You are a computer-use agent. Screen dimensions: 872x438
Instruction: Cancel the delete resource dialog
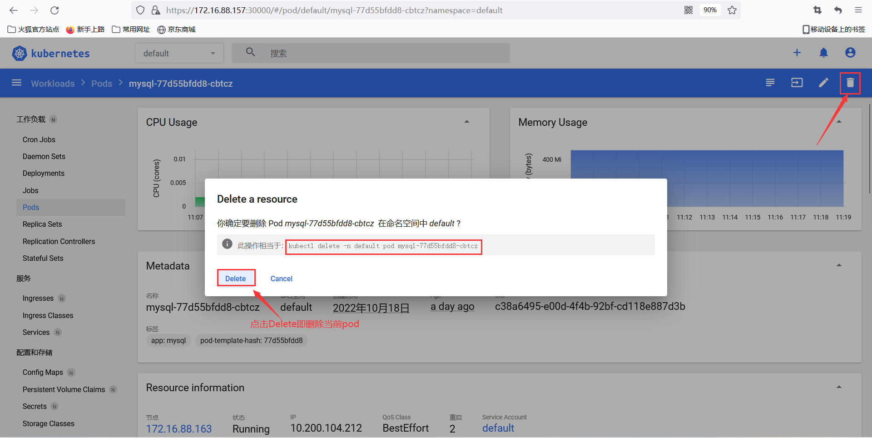[x=282, y=279]
